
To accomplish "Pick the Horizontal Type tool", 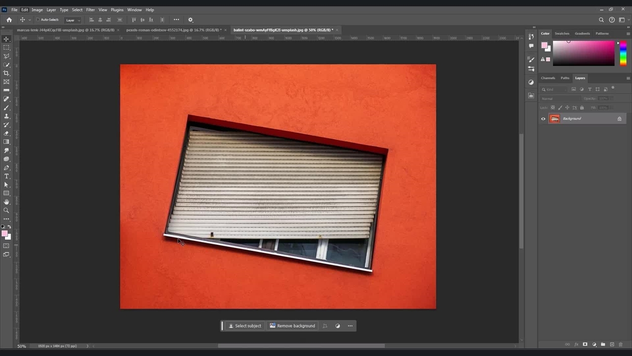I will tap(6, 176).
